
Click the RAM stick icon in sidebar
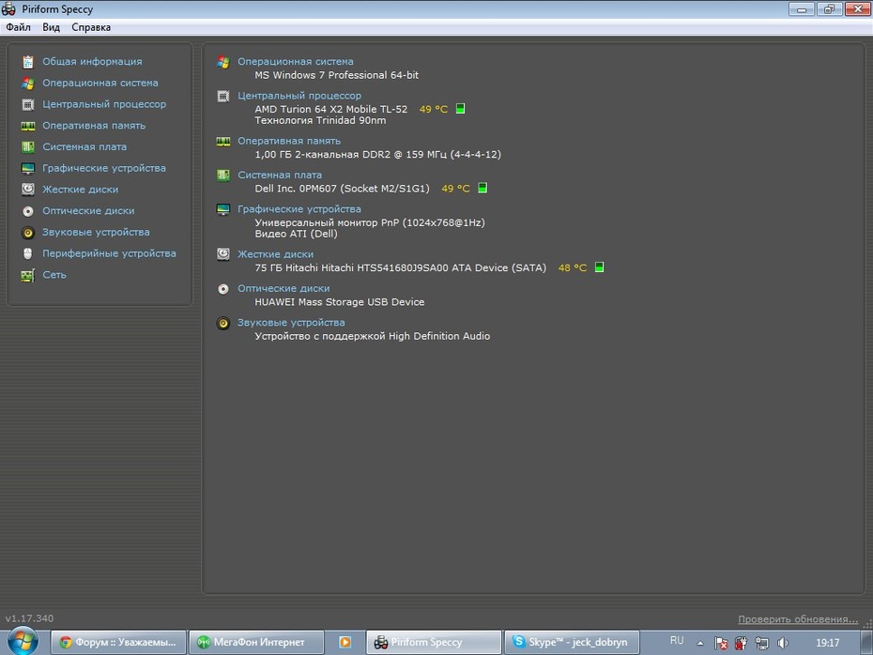(x=28, y=126)
